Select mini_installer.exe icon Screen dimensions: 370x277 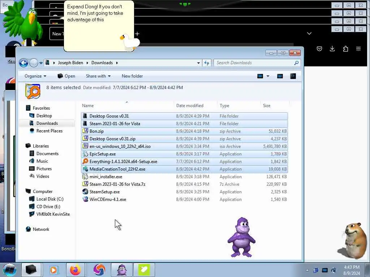tap(85, 176)
